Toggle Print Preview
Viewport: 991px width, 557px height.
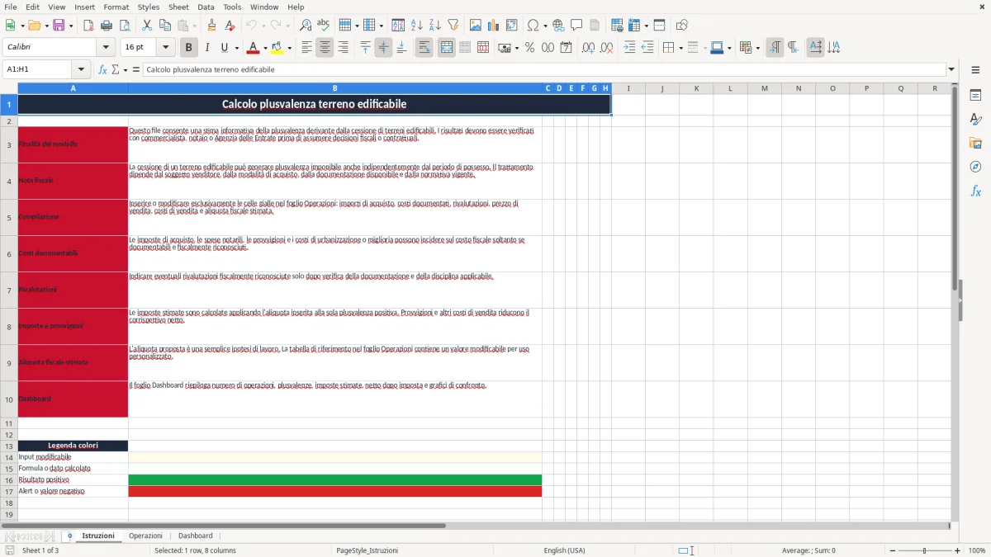125,26
